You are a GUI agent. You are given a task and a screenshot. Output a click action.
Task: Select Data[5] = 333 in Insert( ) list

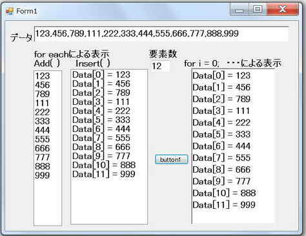[101, 120]
